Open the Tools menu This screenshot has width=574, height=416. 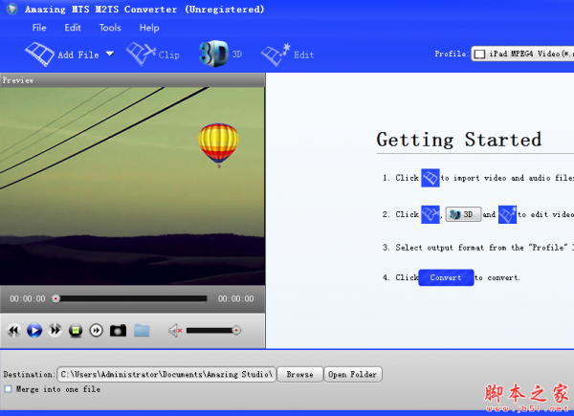[x=110, y=28]
